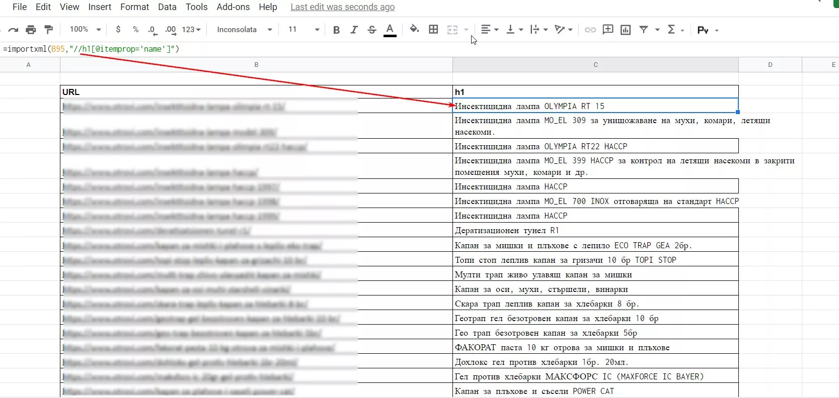Open text rotation dropdown
Viewport: 839px width, 398px height.
(564, 30)
